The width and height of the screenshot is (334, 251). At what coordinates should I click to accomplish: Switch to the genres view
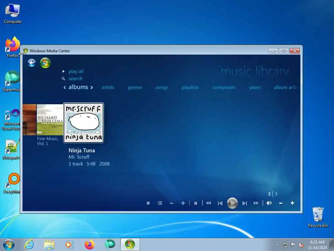click(x=135, y=88)
